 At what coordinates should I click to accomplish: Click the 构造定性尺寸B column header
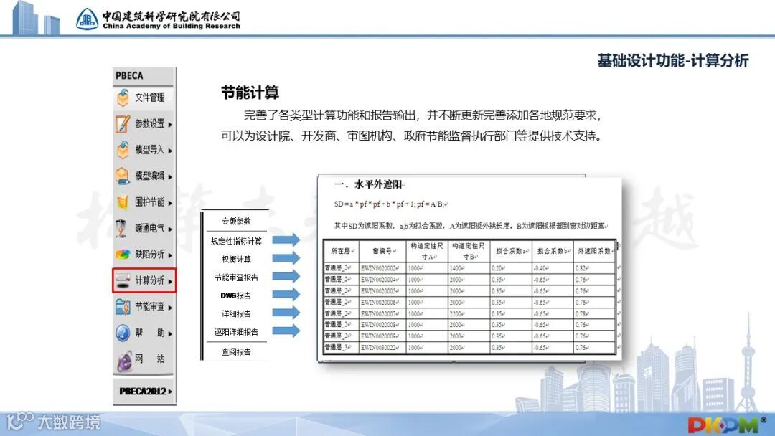469,251
